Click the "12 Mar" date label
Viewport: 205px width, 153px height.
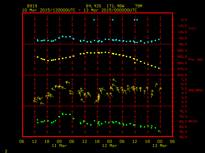point(110,146)
